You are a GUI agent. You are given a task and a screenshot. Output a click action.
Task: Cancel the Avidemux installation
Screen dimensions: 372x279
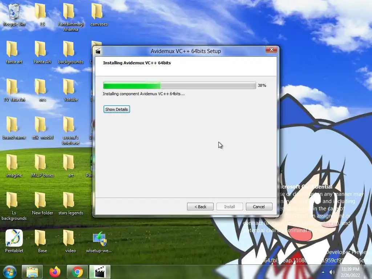[x=259, y=207]
